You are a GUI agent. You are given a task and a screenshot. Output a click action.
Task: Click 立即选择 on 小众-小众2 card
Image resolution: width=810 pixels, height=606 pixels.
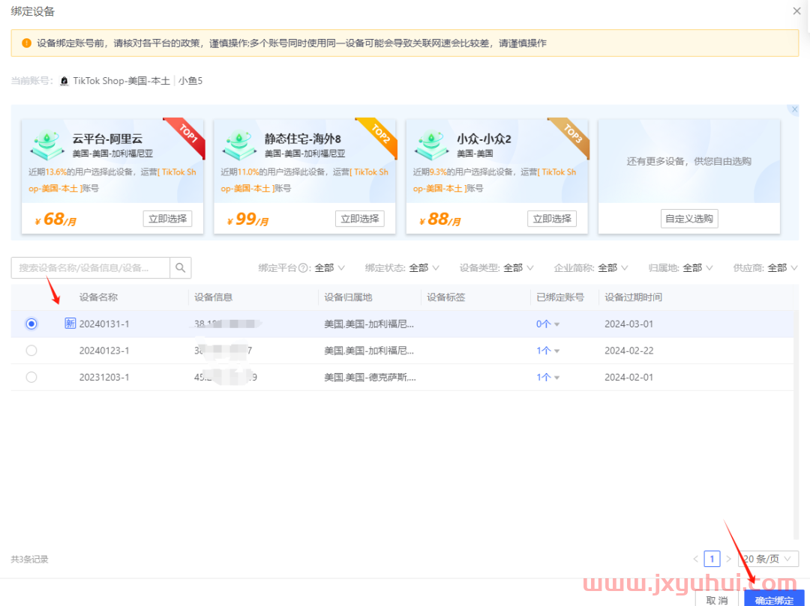pyautogui.click(x=552, y=219)
